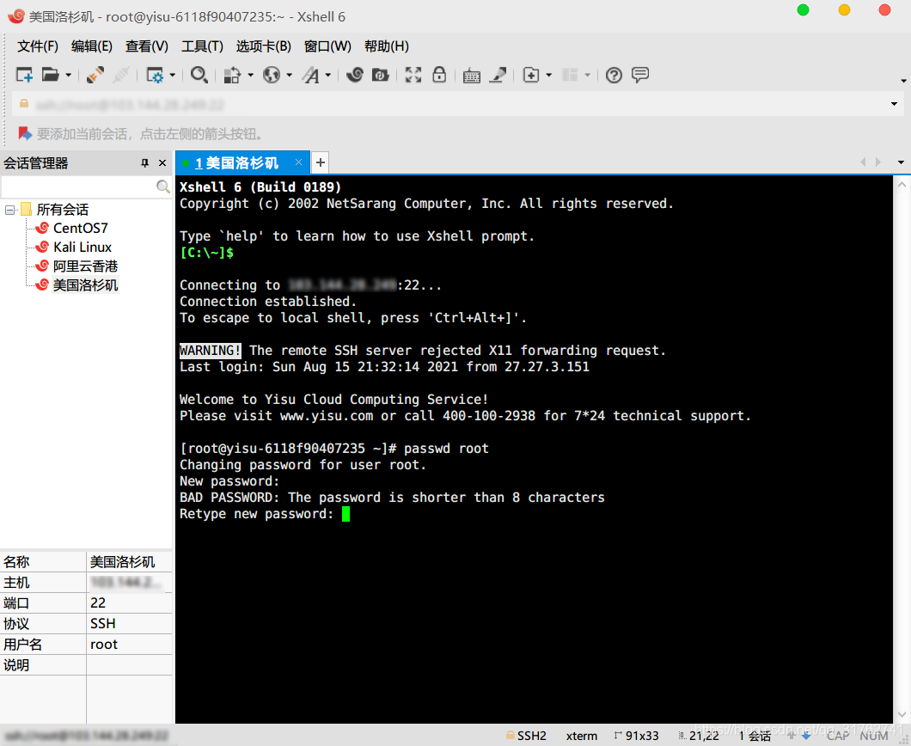
Task: Click the Xftp file transfer icon
Action: [x=381, y=75]
